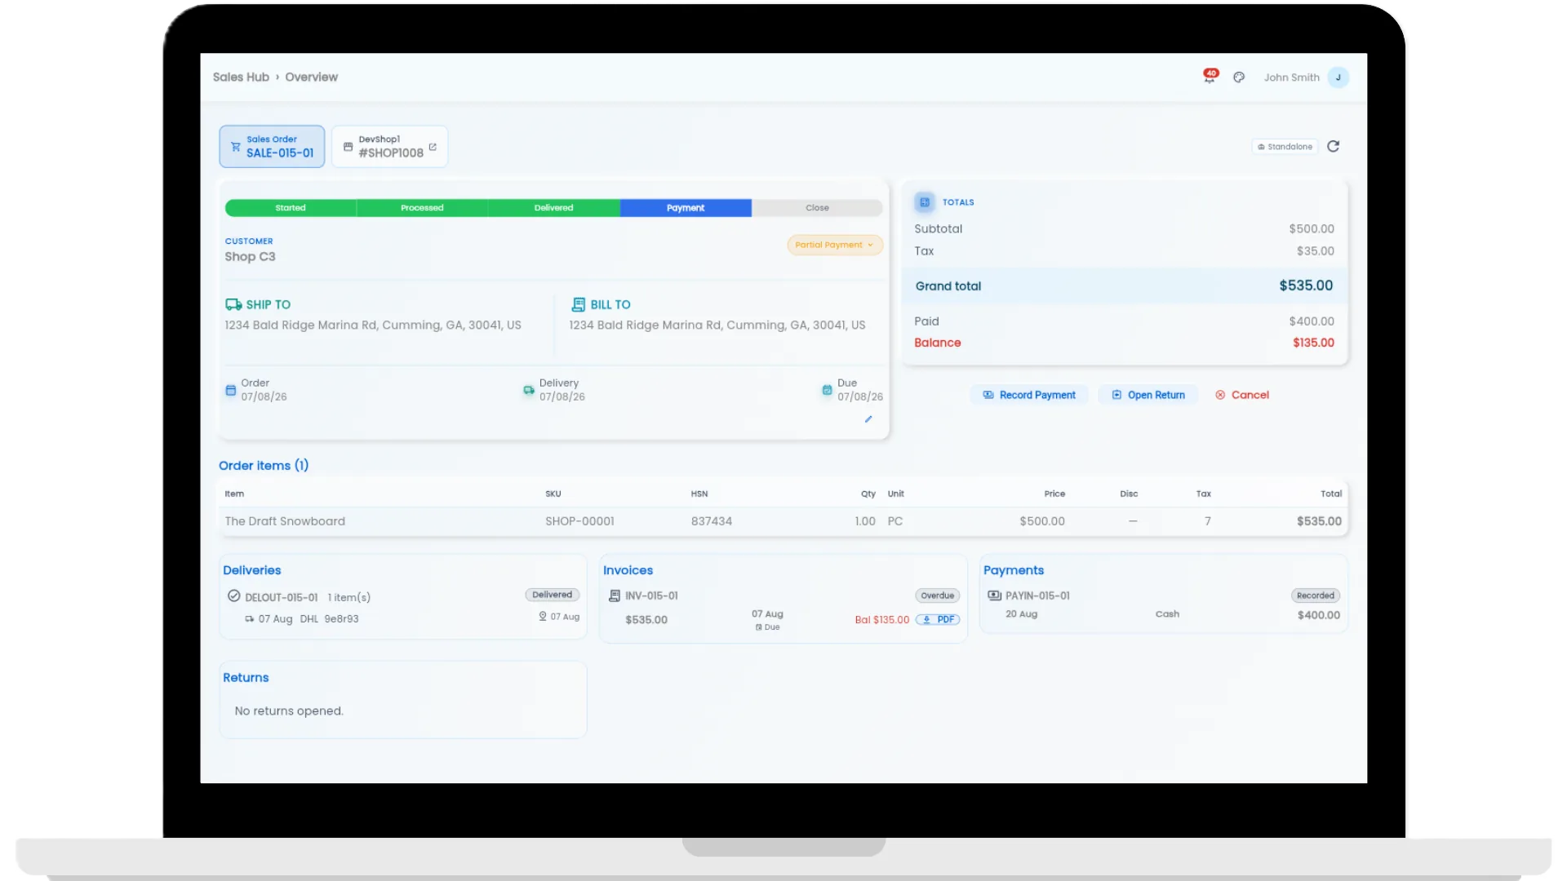Image resolution: width=1567 pixels, height=881 pixels.
Task: Click the delivery check circle icon
Action: point(233,596)
